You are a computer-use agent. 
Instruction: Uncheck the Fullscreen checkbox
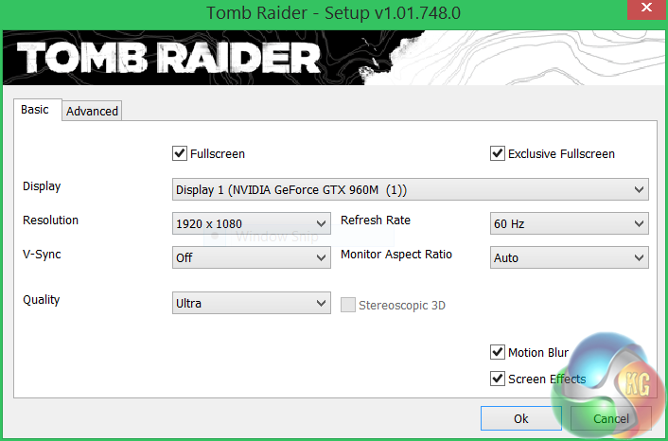(x=180, y=153)
